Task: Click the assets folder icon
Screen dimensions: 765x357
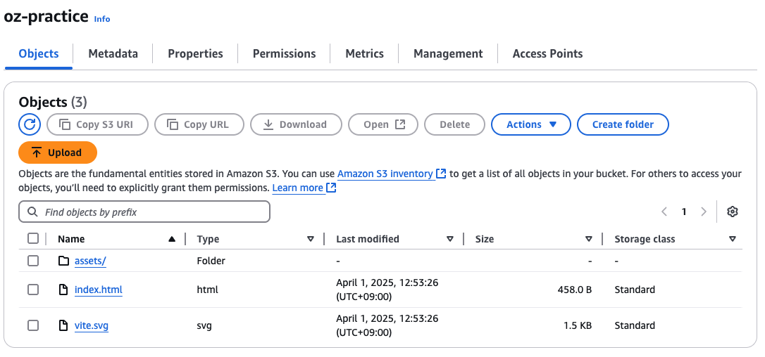Action: coord(63,261)
